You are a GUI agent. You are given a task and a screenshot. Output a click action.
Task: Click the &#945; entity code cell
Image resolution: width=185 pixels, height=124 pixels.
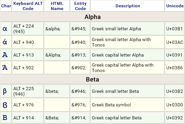click(79, 29)
